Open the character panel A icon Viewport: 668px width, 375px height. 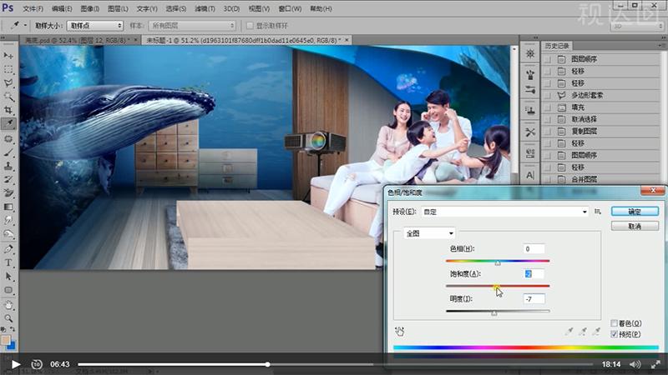pos(530,175)
